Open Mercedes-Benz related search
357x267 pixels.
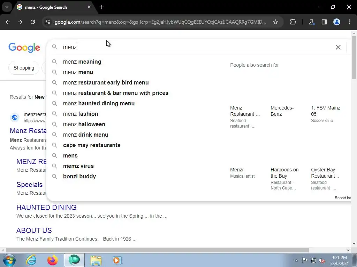[x=282, y=111]
